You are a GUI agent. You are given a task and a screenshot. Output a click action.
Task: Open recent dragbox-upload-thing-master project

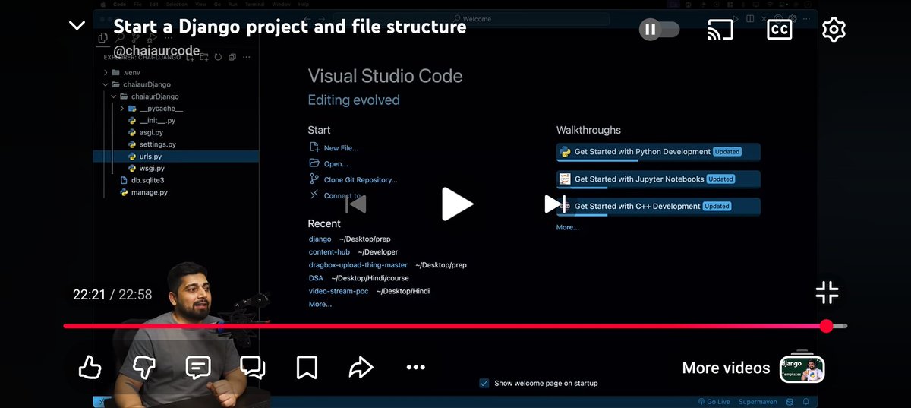[x=358, y=265]
